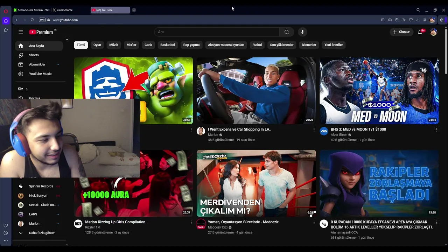Open the bookmarks star in Opera sidebar
448x252 pixels.
point(6,30)
